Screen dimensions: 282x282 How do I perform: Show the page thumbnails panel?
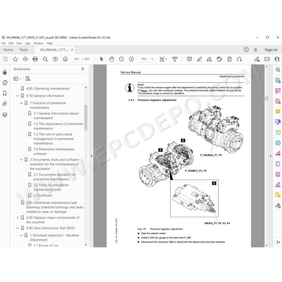point(5,83)
